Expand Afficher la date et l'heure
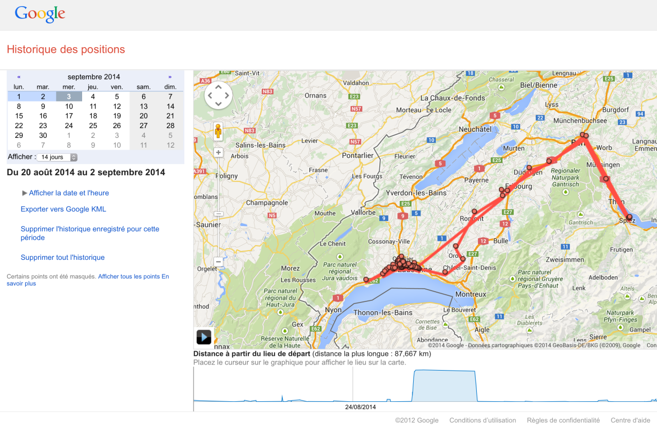657x427 pixels. 68,193
